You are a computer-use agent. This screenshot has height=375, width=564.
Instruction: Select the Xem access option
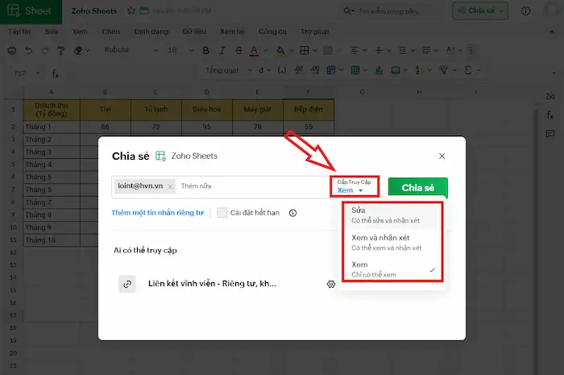pos(392,269)
